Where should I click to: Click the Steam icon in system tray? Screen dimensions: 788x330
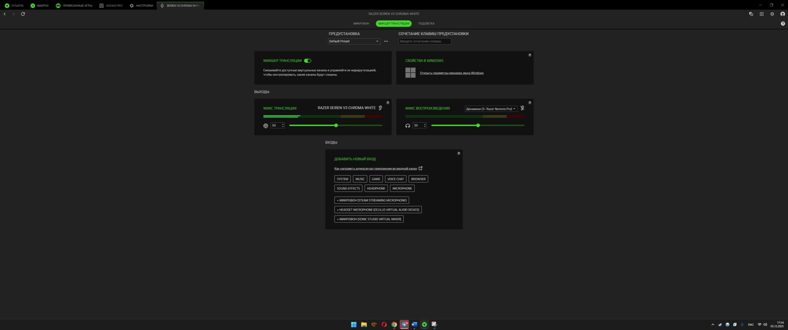tap(720, 325)
